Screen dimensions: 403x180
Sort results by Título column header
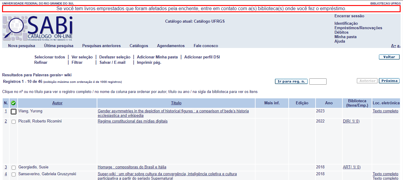click(x=176, y=103)
